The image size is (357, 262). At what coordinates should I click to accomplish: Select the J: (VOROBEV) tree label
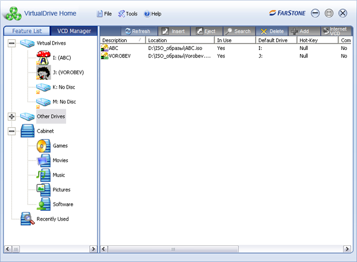coord(68,72)
